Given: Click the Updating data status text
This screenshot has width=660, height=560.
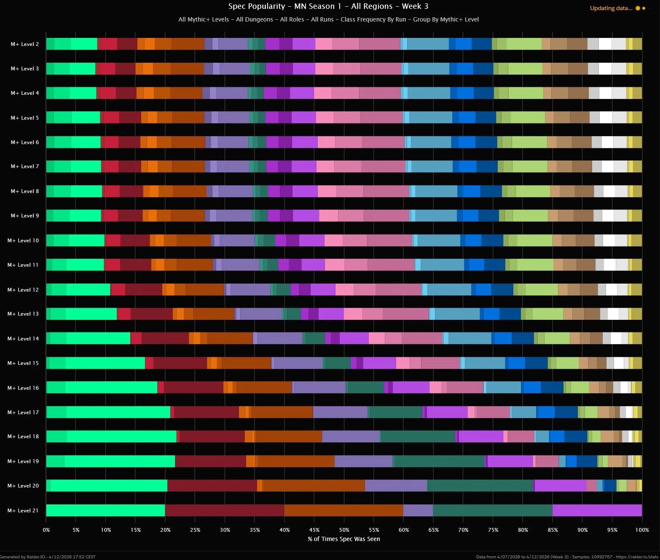Looking at the screenshot, I should [611, 8].
